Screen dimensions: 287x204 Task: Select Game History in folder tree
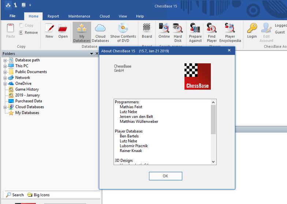(27, 89)
